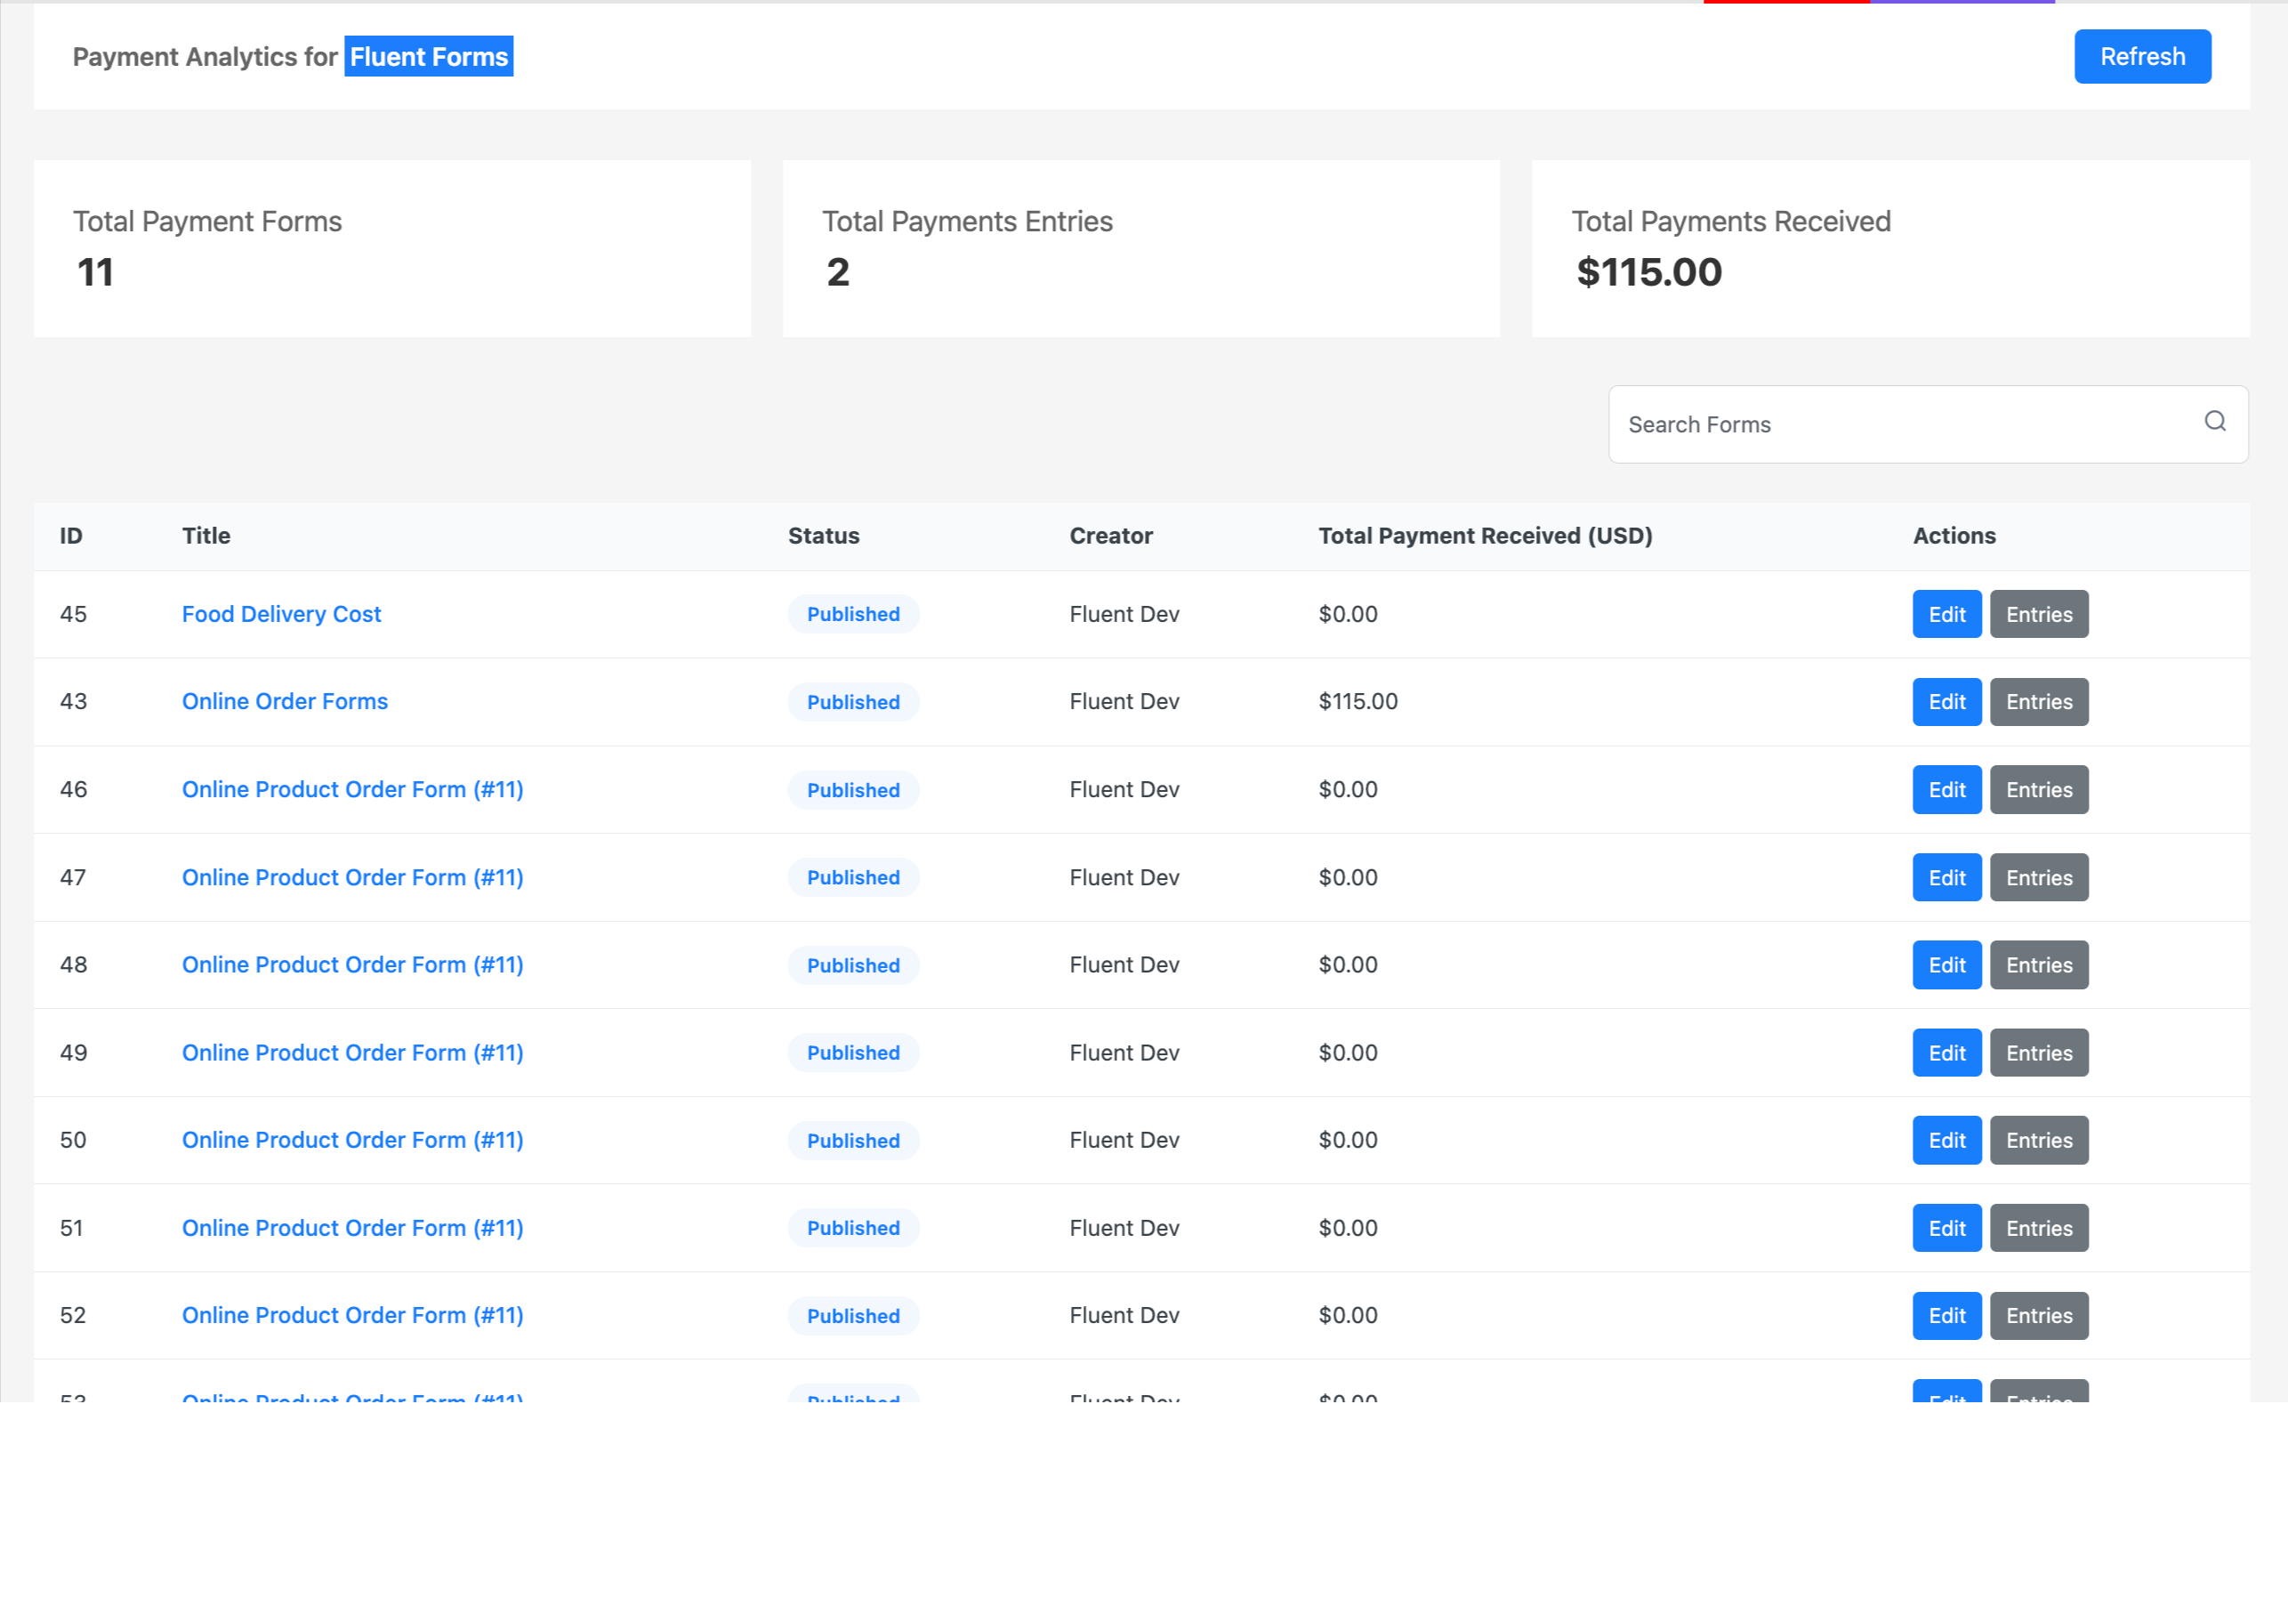
Task: Click Published badge for Online Order Forms
Action: pos(853,702)
